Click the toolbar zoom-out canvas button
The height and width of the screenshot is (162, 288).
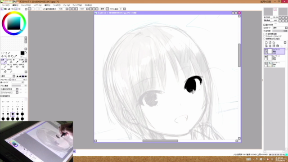coord(70,9)
